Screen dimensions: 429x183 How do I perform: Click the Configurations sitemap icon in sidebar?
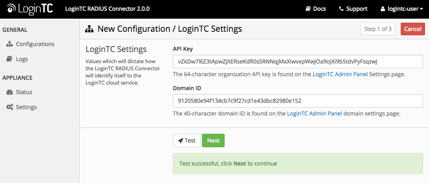(x=10, y=44)
